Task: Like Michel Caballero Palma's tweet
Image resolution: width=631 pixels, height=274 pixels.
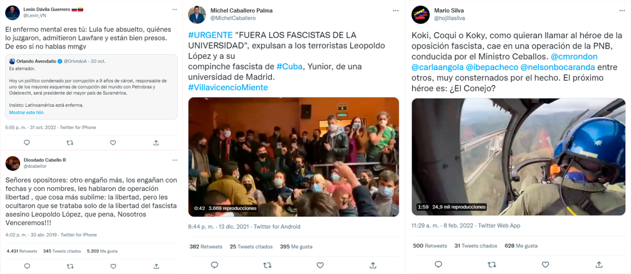Action: coord(320,265)
